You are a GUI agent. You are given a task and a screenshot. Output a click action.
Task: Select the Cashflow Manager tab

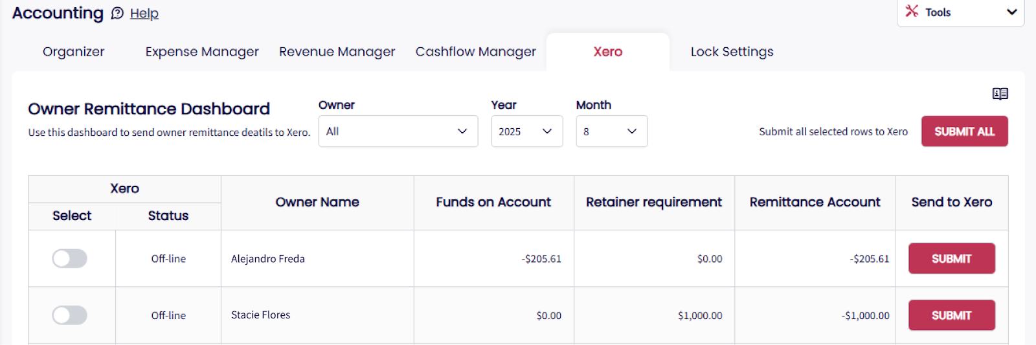tap(475, 52)
